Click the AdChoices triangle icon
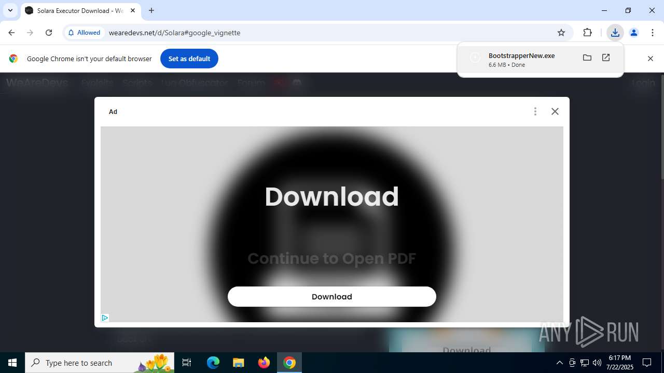664x373 pixels. click(x=105, y=318)
